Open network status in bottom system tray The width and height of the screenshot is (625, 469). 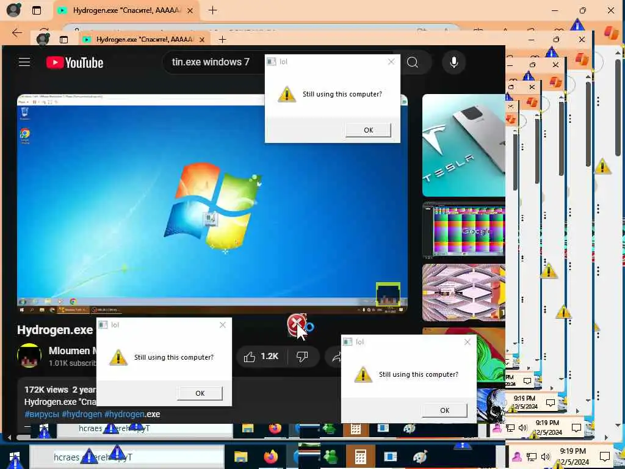pos(532,457)
